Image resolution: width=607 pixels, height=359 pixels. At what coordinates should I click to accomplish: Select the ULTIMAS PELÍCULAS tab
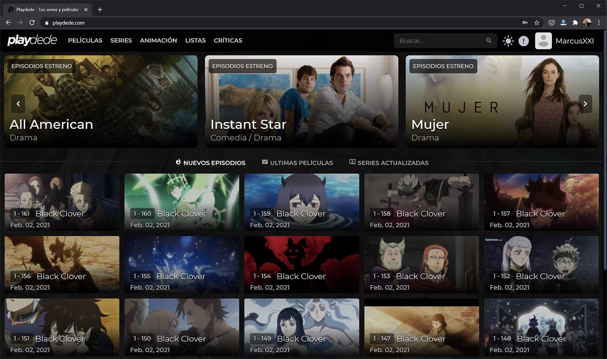click(x=297, y=163)
